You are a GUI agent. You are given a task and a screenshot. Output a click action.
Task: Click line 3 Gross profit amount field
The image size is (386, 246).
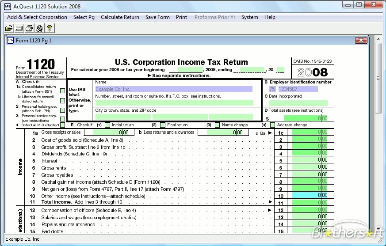click(310, 146)
